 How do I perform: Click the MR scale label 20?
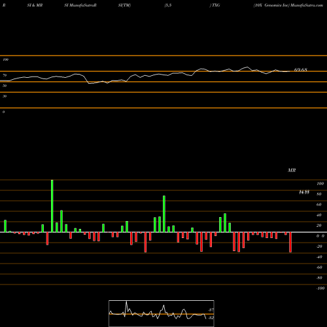click(x=319, y=226)
